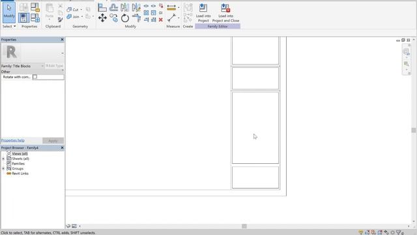Activate the Modify cursor tool
Viewport: 417px width, 235px height.
coord(9,12)
